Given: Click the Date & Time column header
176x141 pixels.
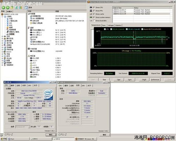Looking at the screenshot, I should click(x=123, y=8).
